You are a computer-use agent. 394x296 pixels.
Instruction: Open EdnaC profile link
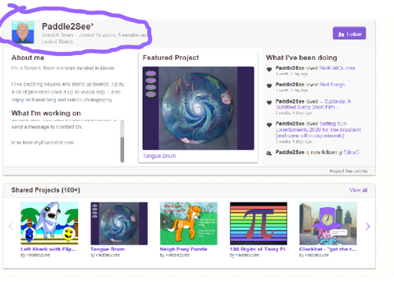point(351,152)
